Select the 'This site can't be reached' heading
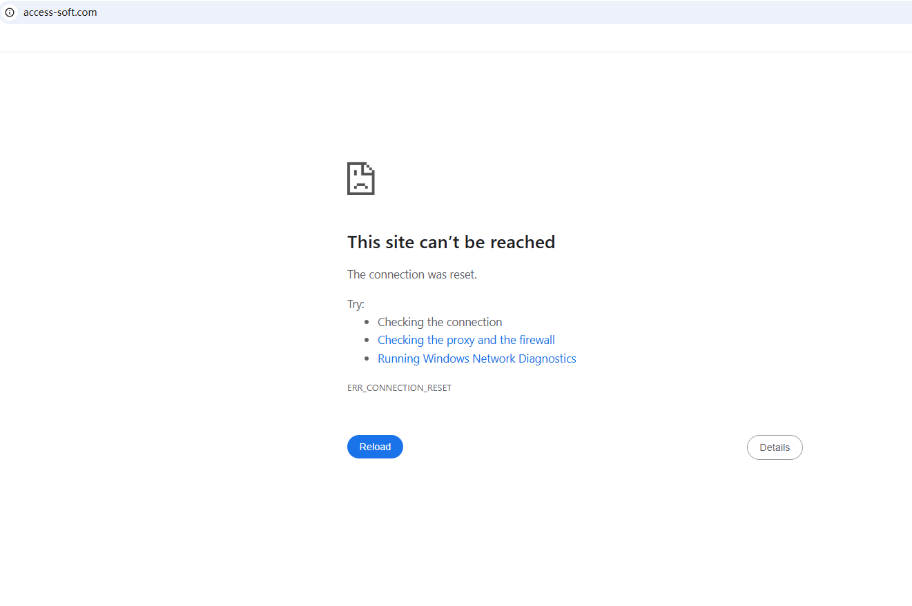 [452, 242]
